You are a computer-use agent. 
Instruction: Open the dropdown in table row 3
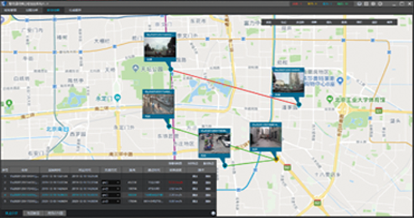tap(111, 189)
